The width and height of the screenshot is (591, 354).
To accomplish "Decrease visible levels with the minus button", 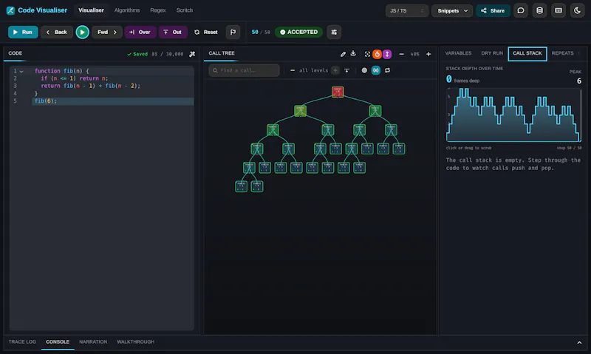I will [x=293, y=70].
